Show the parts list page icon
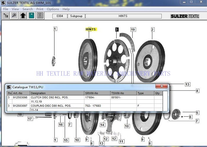 40,16
